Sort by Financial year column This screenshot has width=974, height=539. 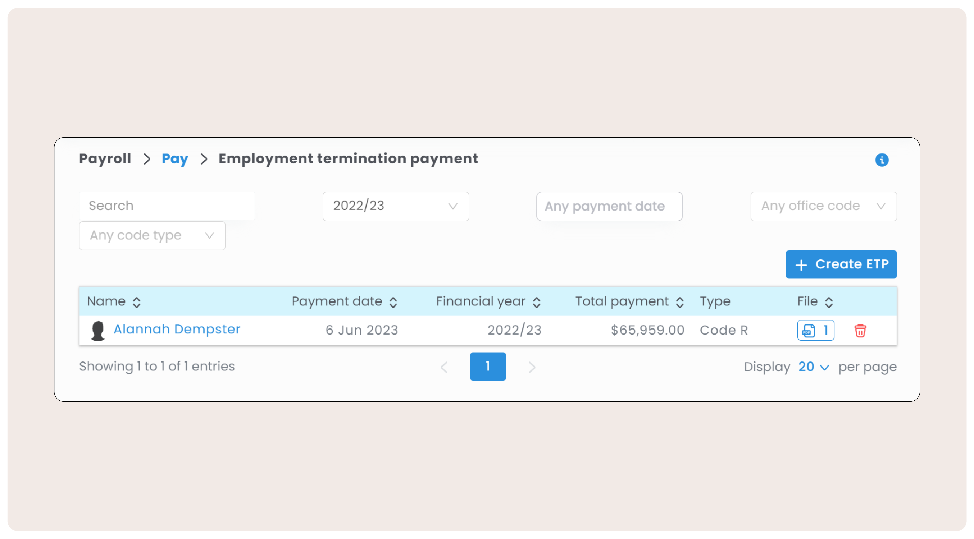click(536, 302)
